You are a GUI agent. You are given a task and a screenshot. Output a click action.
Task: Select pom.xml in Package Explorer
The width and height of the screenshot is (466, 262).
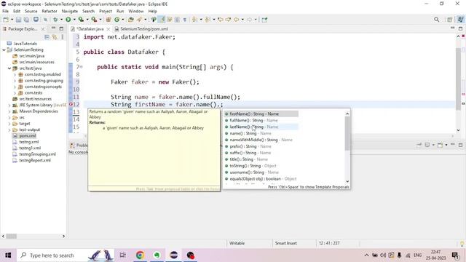coord(28,136)
